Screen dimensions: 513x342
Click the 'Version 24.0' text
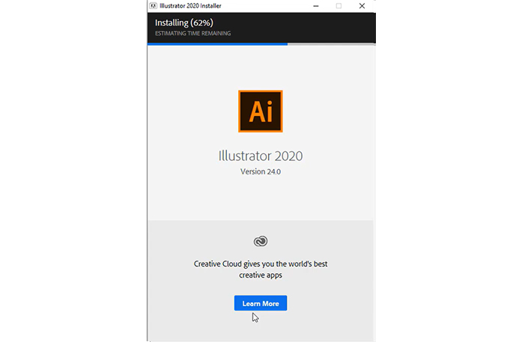point(261,171)
